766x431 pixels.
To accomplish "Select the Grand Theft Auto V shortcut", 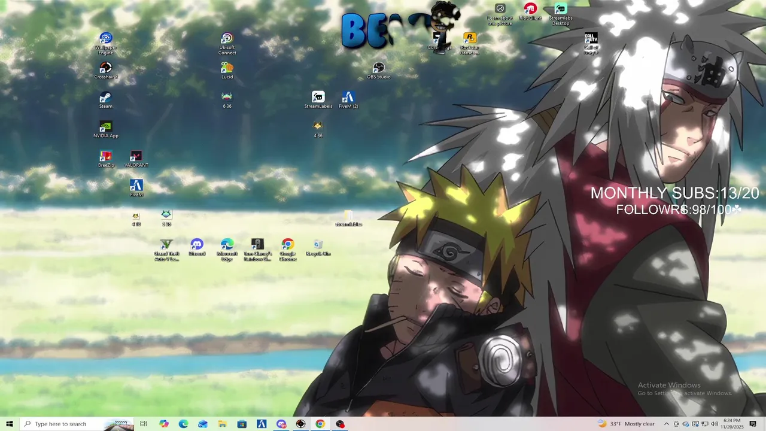I will pyautogui.click(x=166, y=250).
